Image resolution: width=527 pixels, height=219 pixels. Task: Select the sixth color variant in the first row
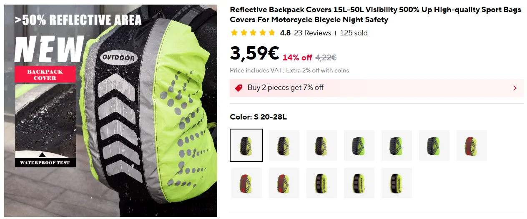pyautogui.click(x=434, y=145)
